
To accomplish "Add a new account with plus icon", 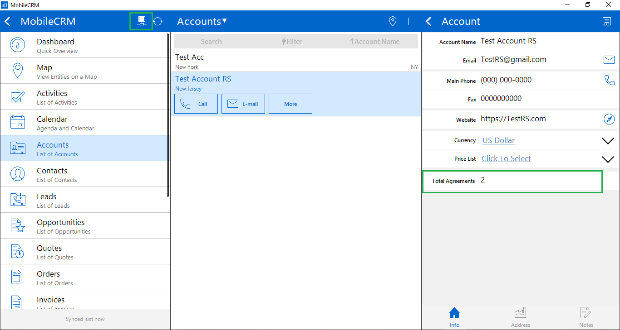I will (408, 21).
